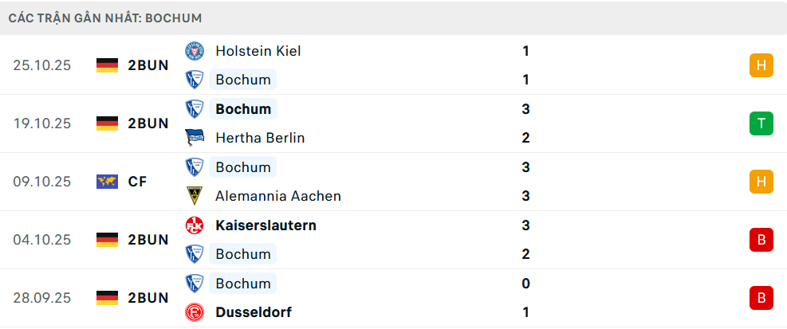Click the Holstein Kiel club crest

point(194,51)
